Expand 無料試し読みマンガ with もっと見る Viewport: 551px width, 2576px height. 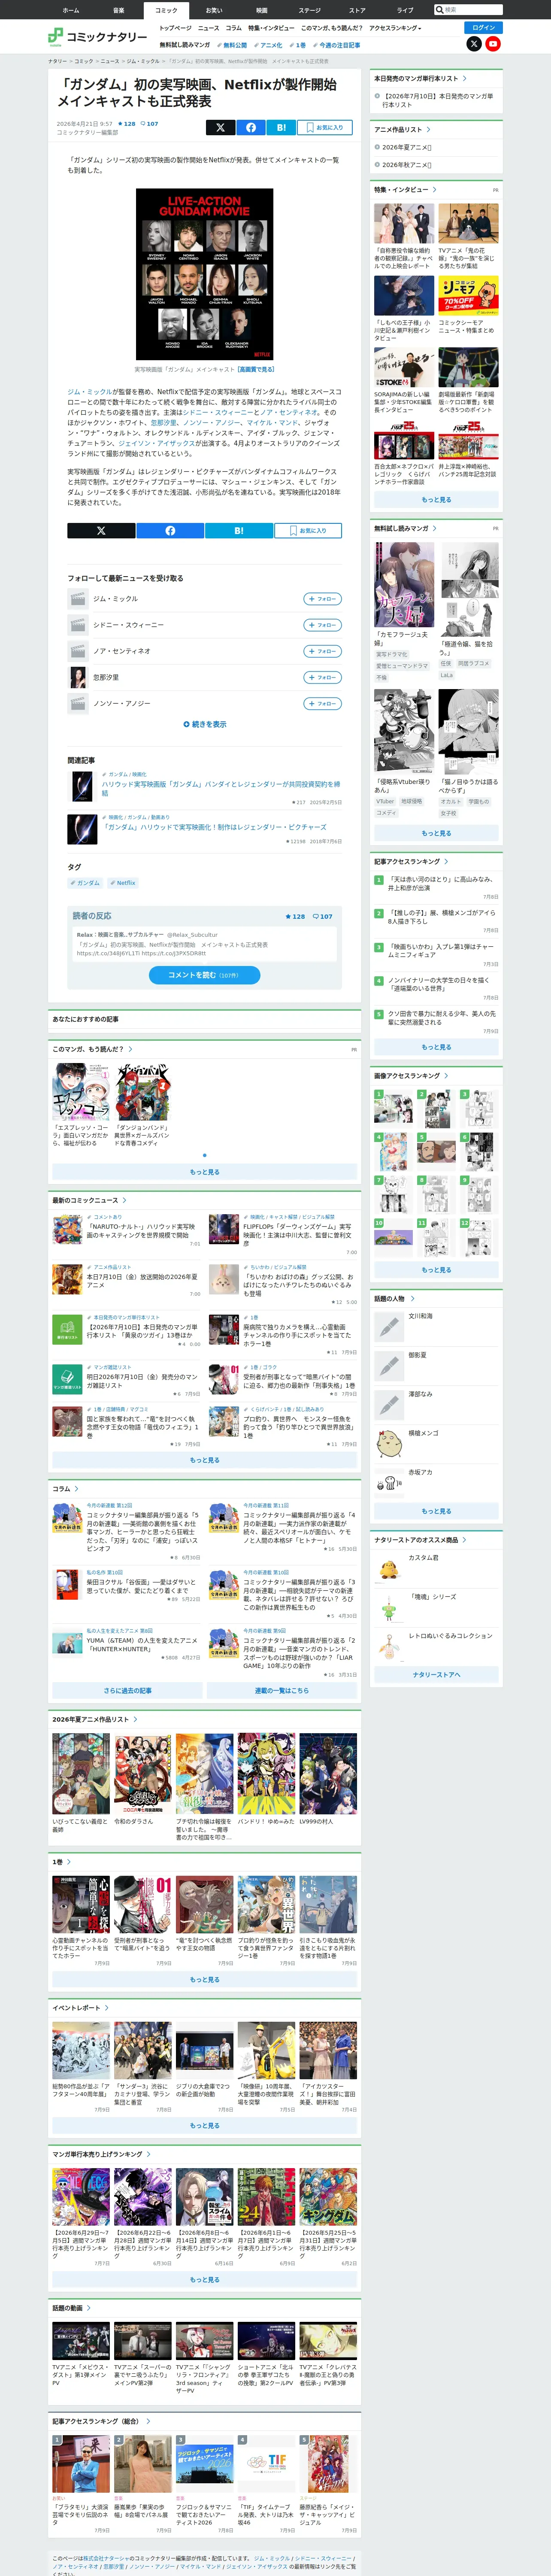[x=436, y=833]
